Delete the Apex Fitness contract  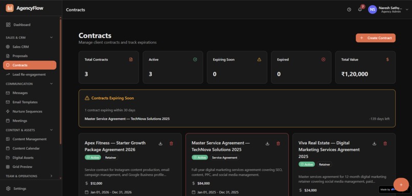pyautogui.click(x=171, y=144)
